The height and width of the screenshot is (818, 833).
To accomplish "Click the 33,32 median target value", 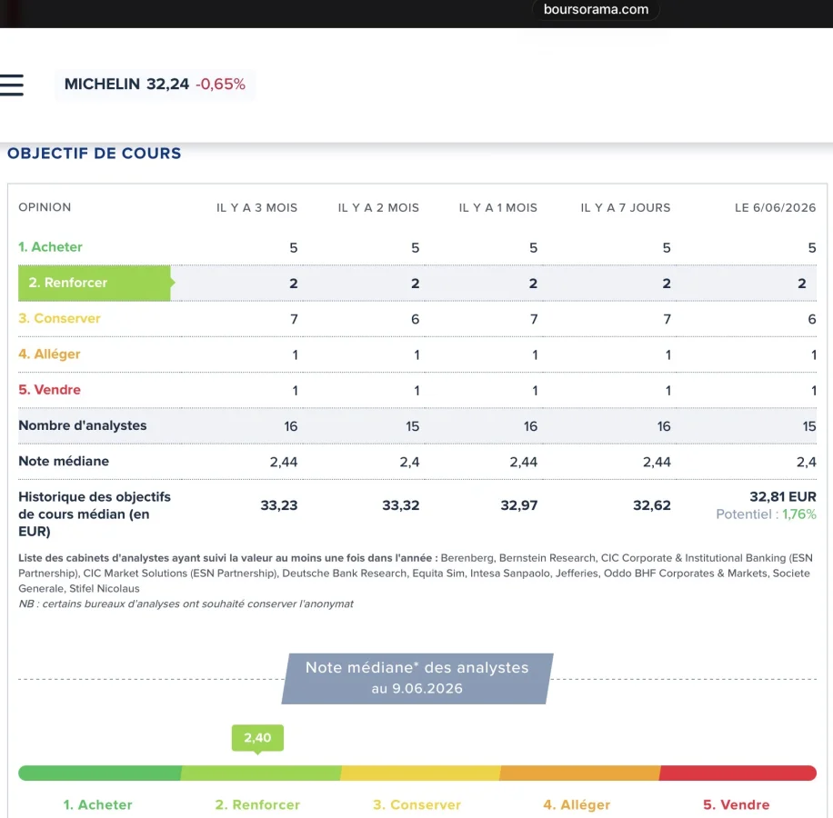I will 400,505.
